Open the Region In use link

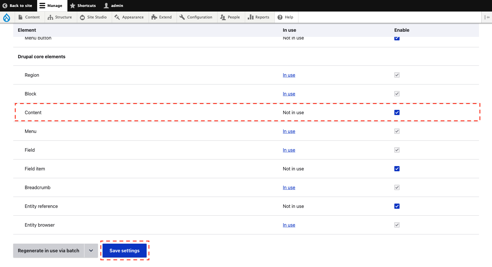pos(289,75)
